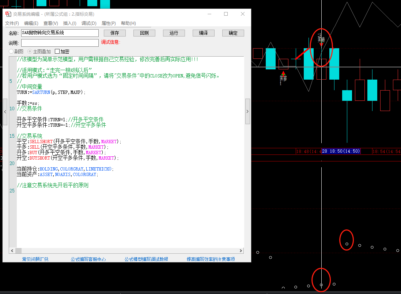Click the 18:50(14:50) time label on chart
Screen dimensions: 401x294
341,151
